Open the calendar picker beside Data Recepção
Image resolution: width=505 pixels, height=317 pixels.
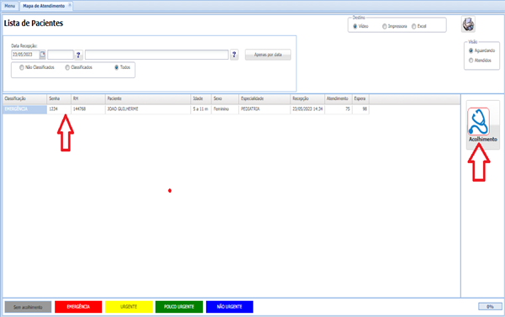(43, 55)
